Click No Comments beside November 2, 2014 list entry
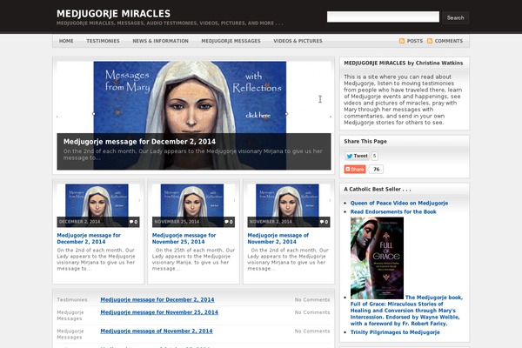 [312, 331]
